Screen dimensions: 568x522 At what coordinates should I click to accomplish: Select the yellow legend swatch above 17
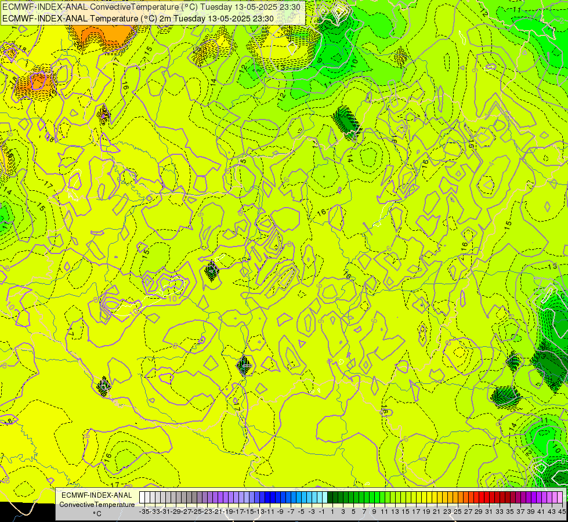[x=414, y=498]
